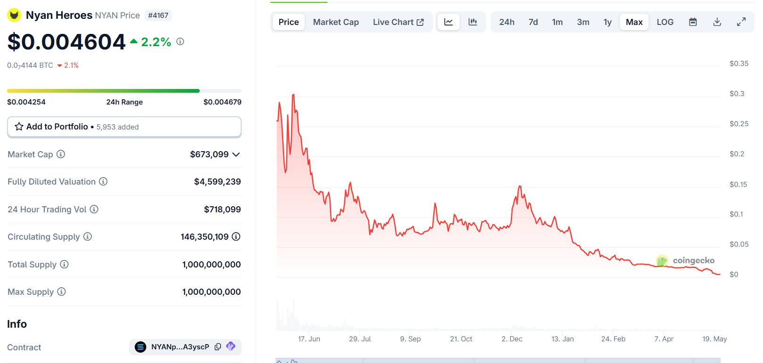The image size is (763, 363).
Task: Click the 17. Jun axis label
Action: click(309, 339)
